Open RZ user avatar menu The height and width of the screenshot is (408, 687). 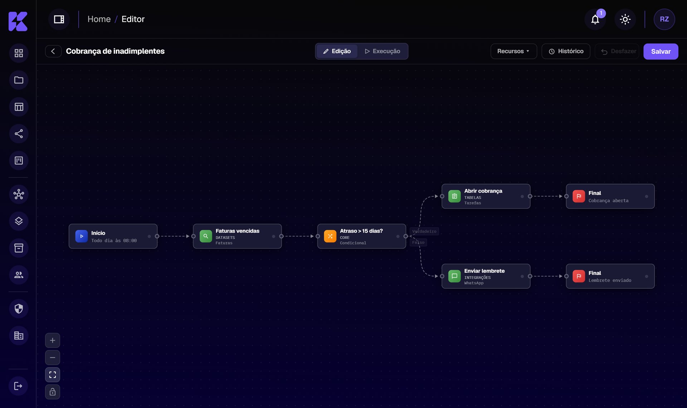[664, 19]
